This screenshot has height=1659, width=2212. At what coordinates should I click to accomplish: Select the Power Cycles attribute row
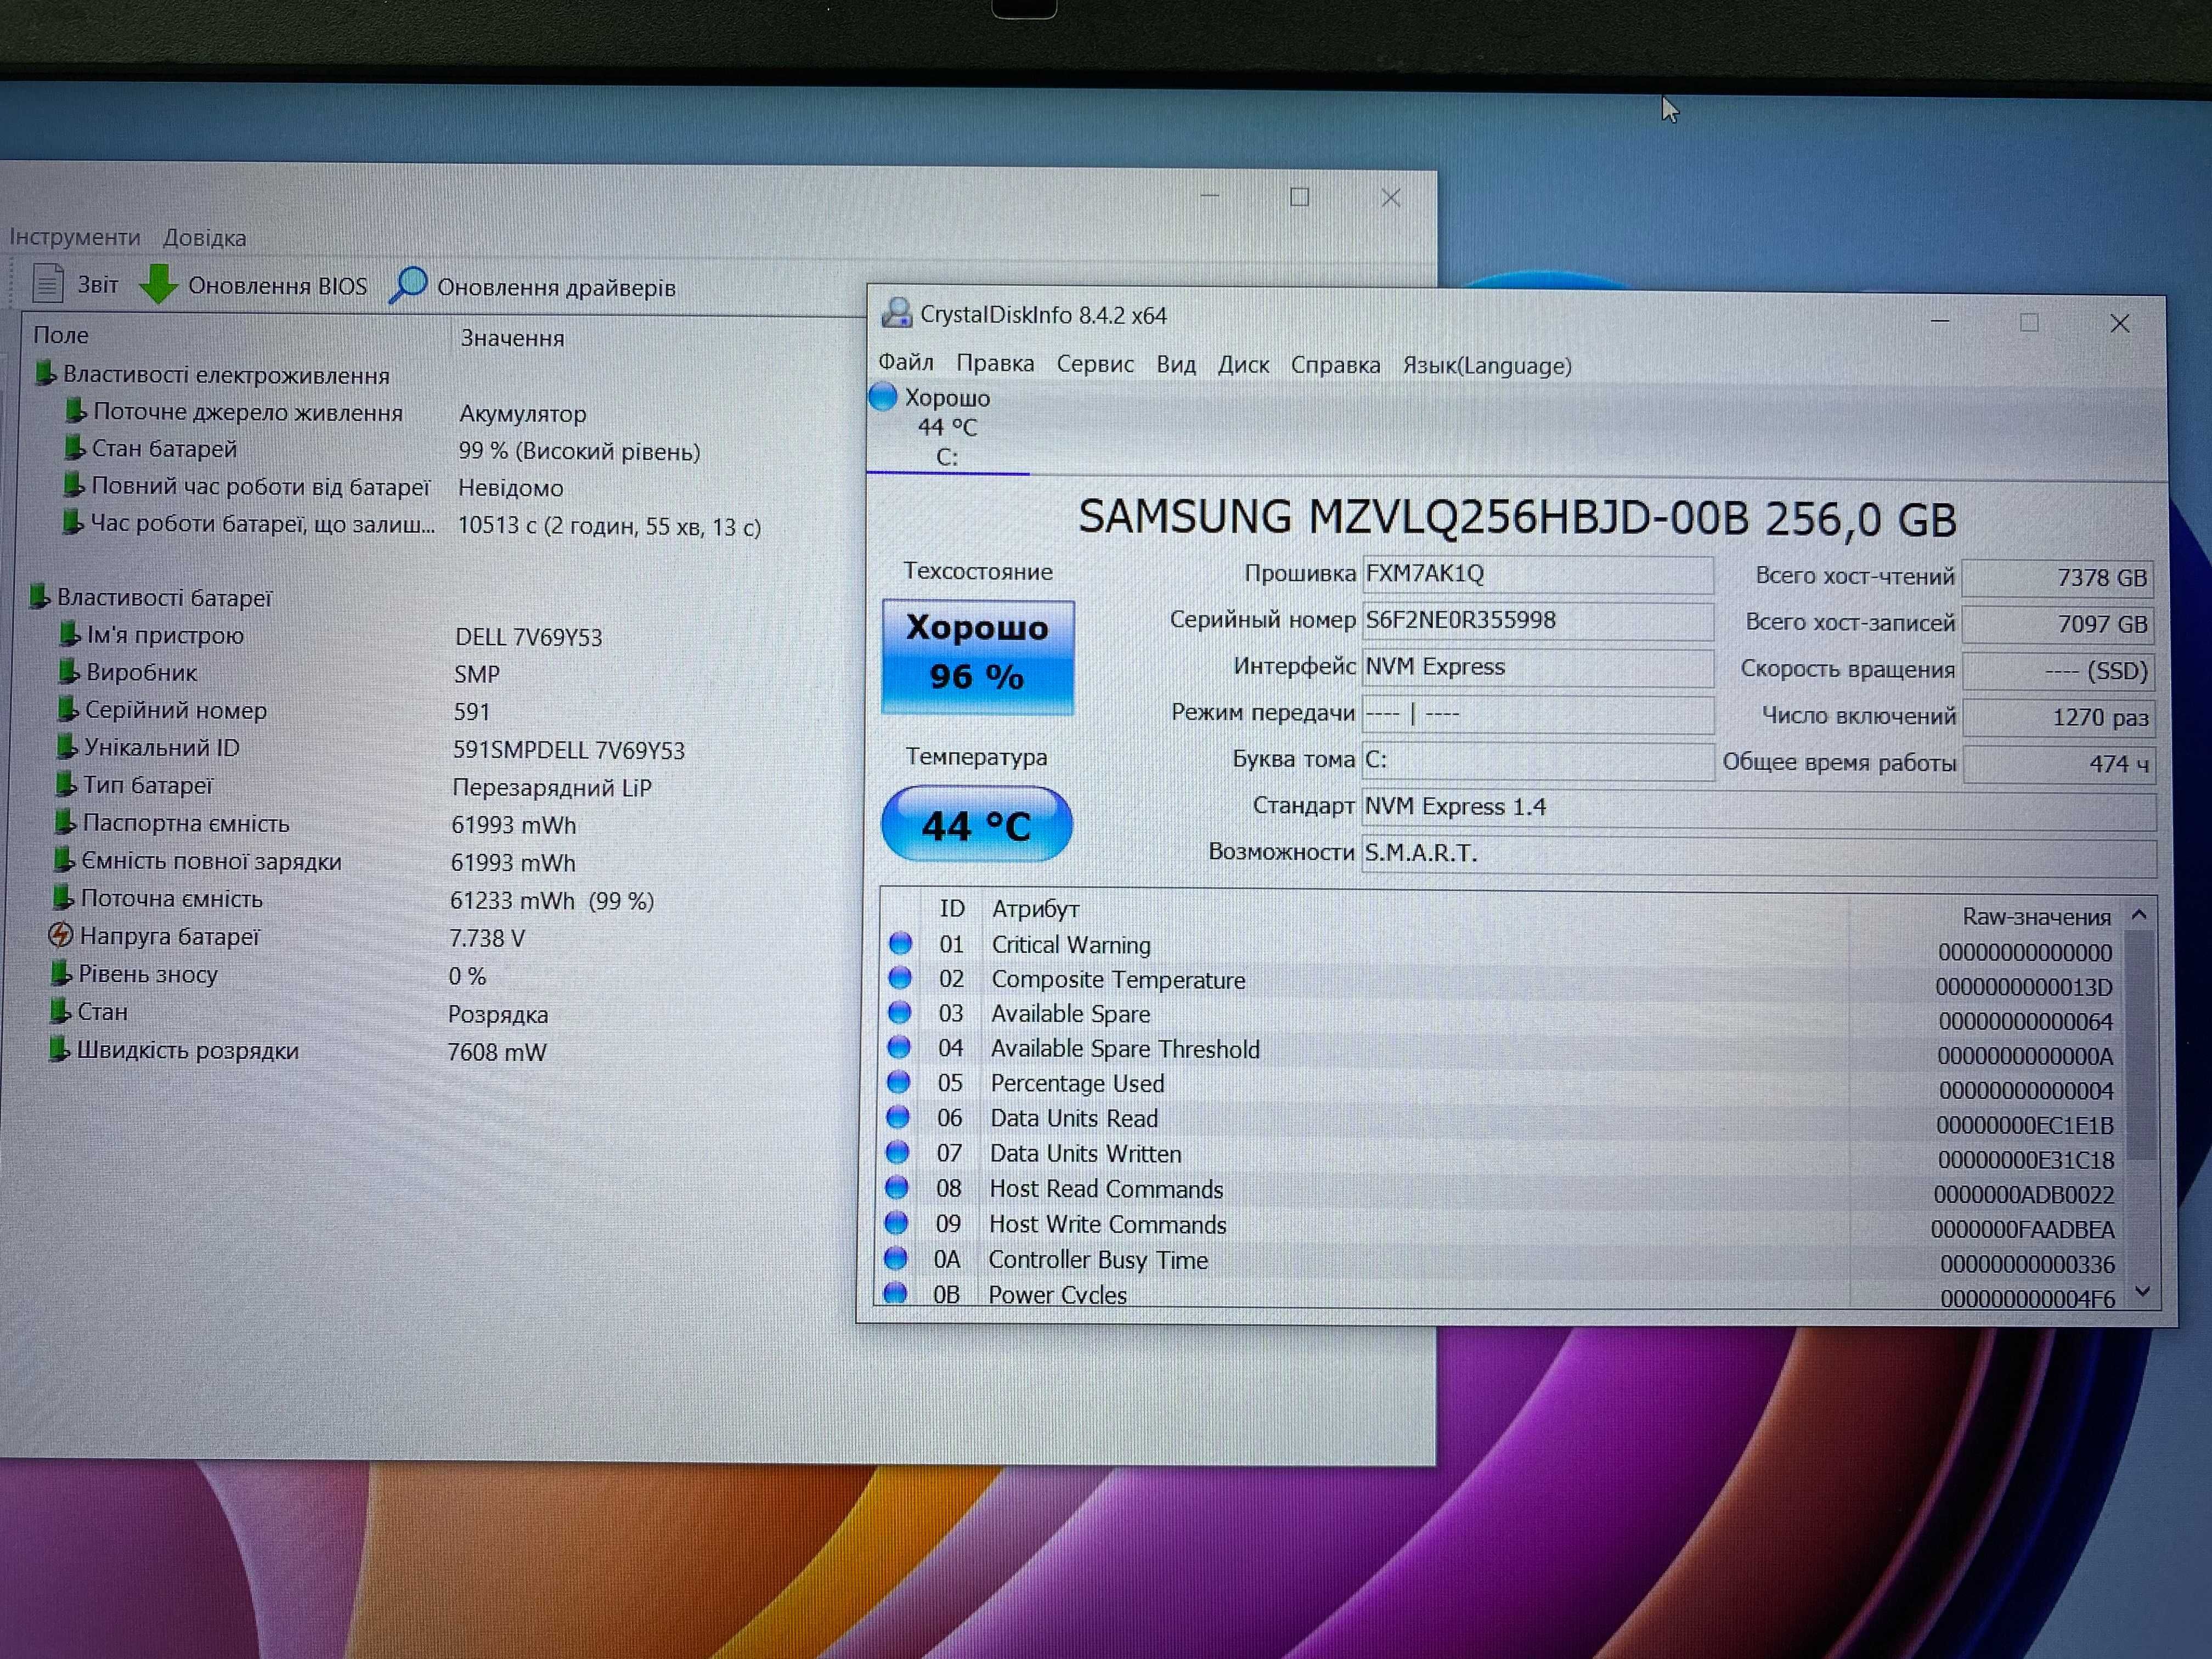pos(1500,1295)
